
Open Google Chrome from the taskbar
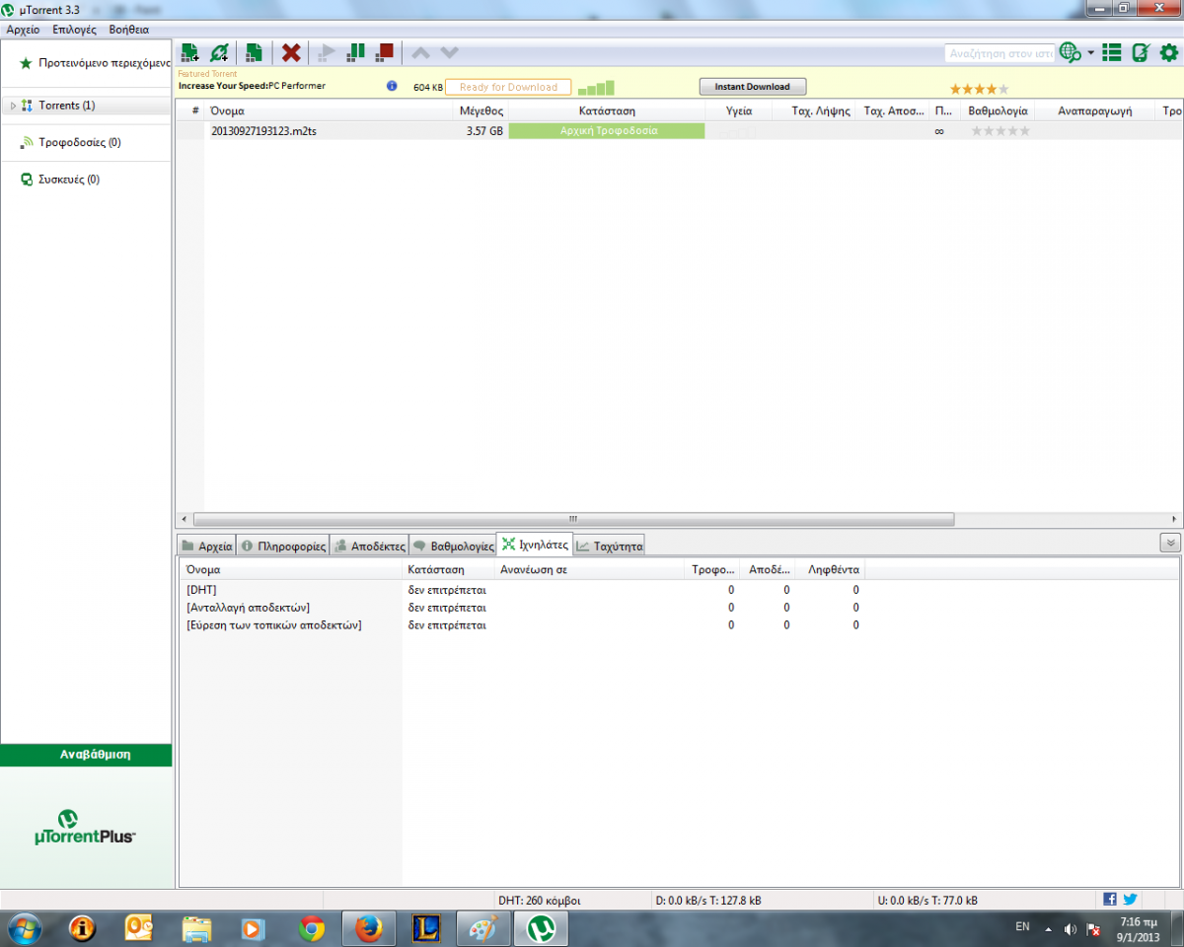point(312,928)
